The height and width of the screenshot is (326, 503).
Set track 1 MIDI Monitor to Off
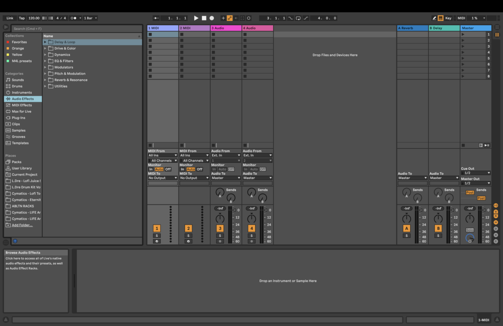click(168, 169)
